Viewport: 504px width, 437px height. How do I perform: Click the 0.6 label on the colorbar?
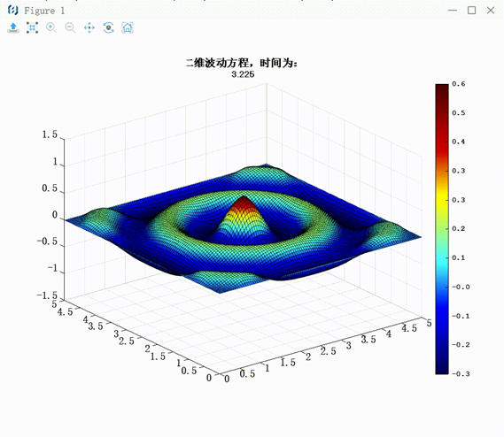(x=458, y=84)
